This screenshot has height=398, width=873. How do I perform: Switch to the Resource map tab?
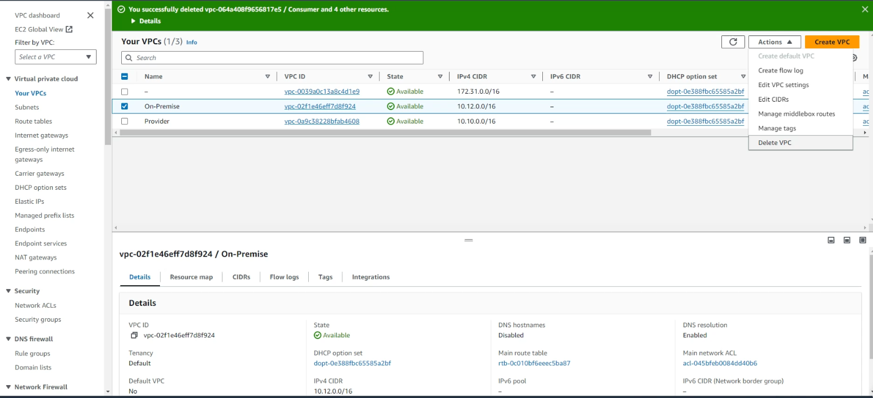[x=191, y=277]
